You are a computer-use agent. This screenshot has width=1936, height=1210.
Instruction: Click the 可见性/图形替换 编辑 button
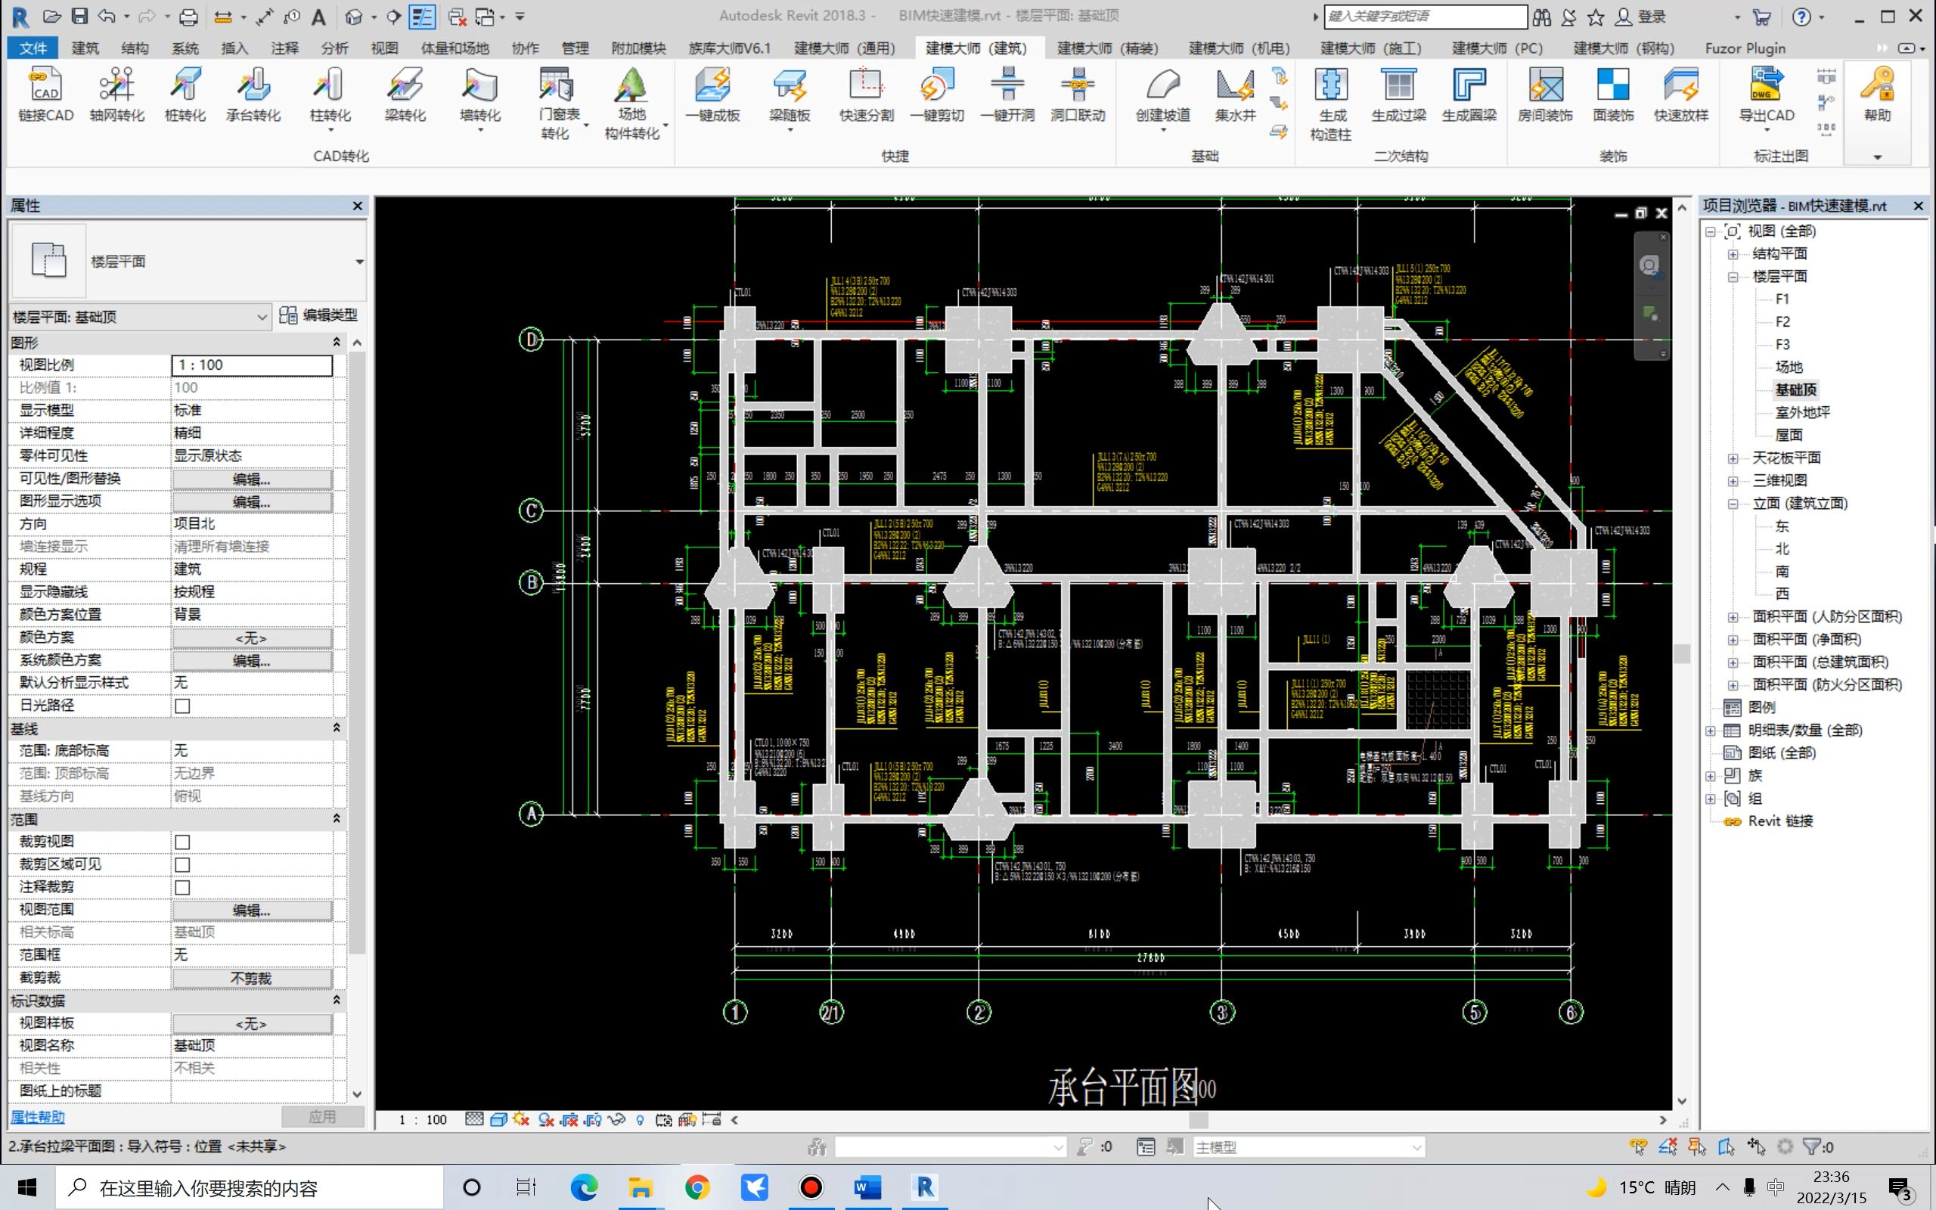pos(251,479)
